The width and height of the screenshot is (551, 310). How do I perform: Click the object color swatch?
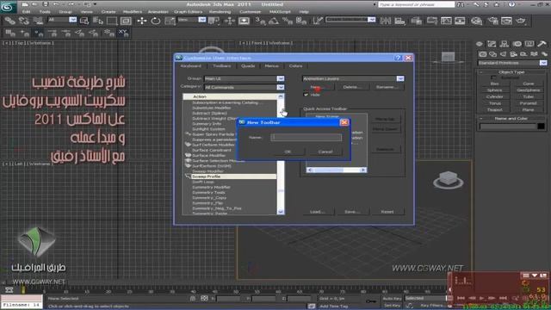pos(542,126)
